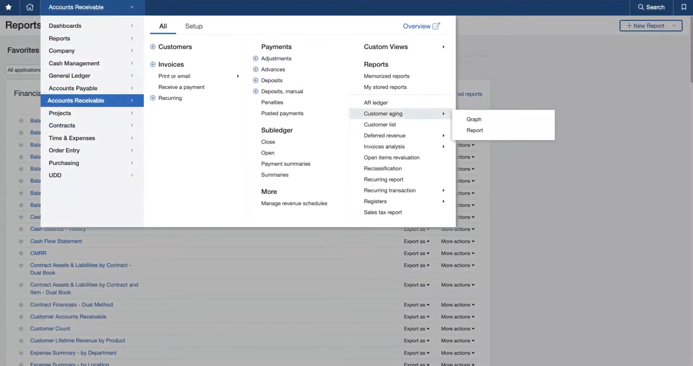Viewport: 693px width, 366px height.
Task: Toggle favorite star for CMRR report
Action: coord(21,253)
